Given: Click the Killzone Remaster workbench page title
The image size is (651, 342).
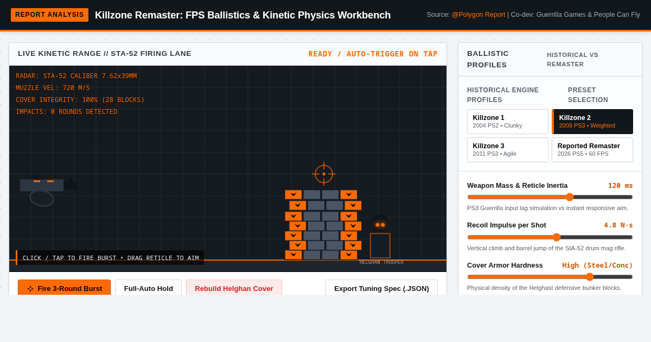Looking at the screenshot, I should pos(242,15).
